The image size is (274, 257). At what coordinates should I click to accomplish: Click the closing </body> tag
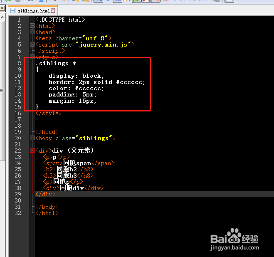(x=47, y=207)
